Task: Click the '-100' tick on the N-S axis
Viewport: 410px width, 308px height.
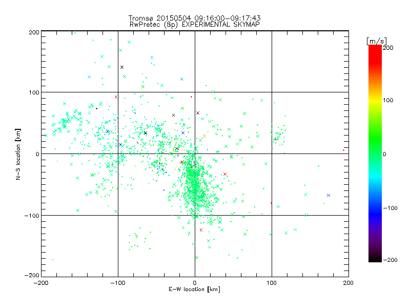Action: tap(32, 216)
